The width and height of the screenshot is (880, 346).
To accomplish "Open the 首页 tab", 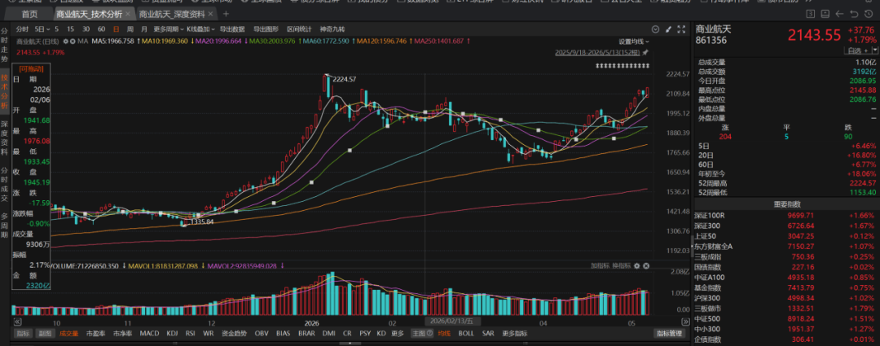I will tap(30, 14).
